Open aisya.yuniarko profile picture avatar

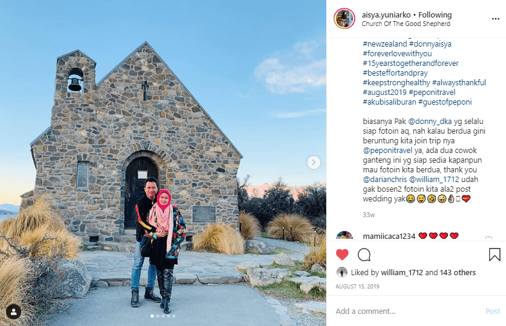point(344,19)
